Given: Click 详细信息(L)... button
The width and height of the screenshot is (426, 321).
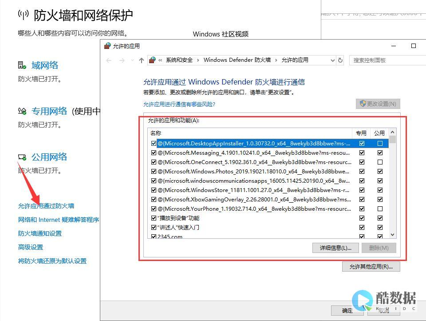Looking at the screenshot, I should click(x=335, y=248).
